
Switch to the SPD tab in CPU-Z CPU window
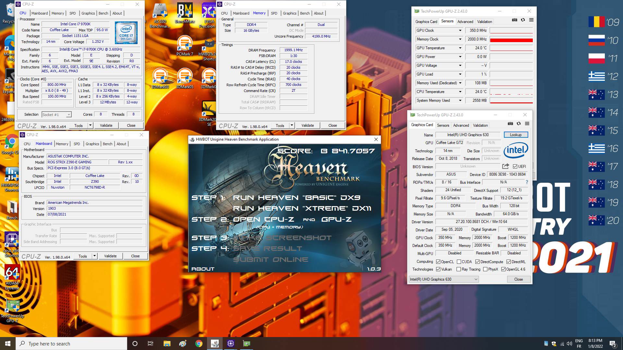pyautogui.click(x=73, y=13)
